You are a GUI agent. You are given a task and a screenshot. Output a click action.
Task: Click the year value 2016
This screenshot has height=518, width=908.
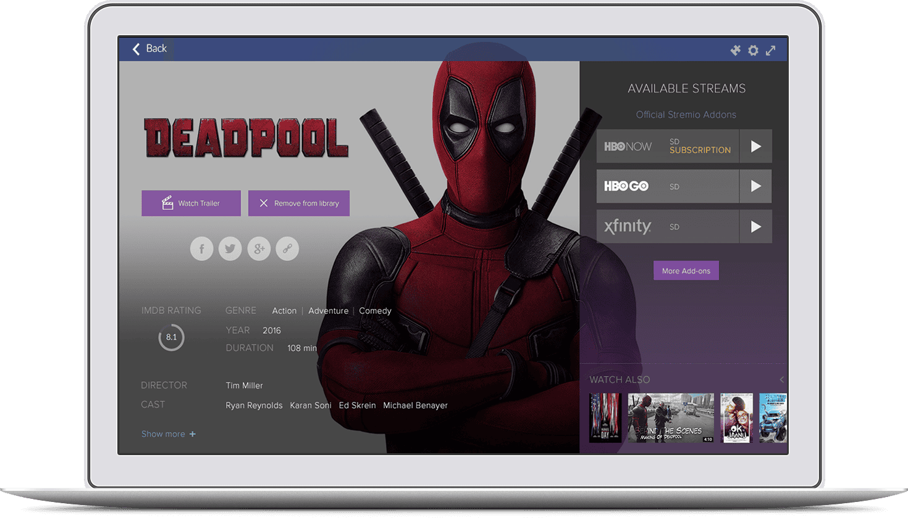coord(272,331)
